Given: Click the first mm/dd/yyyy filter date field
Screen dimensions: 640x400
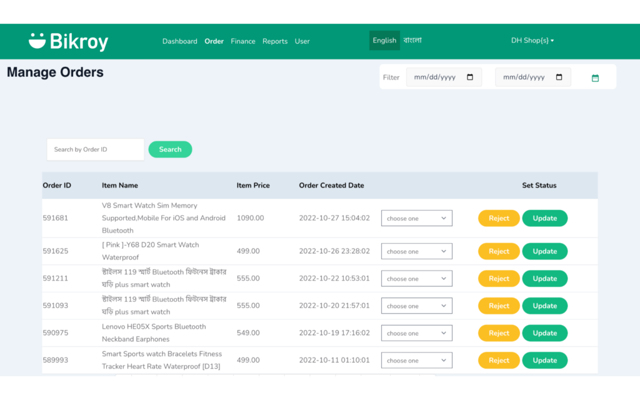Looking at the screenshot, I should pos(444,77).
